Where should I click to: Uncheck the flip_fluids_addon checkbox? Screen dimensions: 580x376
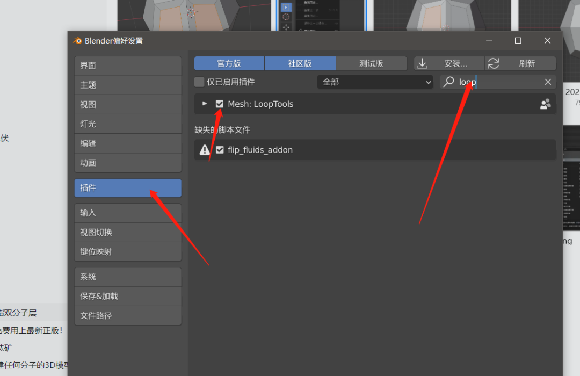[x=220, y=150]
